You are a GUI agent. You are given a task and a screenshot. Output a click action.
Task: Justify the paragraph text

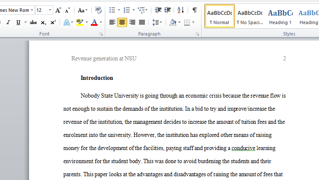[x=142, y=22]
